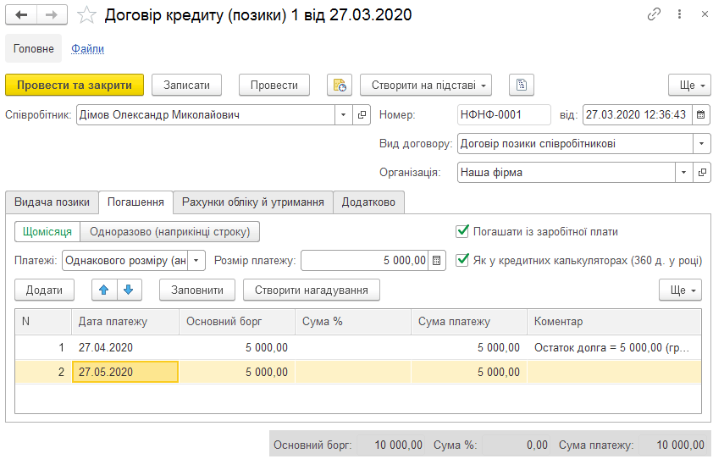Switch to the Видача позики tab
The height and width of the screenshot is (459, 713).
52,202
